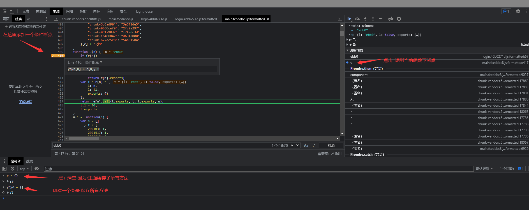Viewport: 529px width, 210px height.
Task: Toggle the live expression eye icon
Action: tap(37, 169)
